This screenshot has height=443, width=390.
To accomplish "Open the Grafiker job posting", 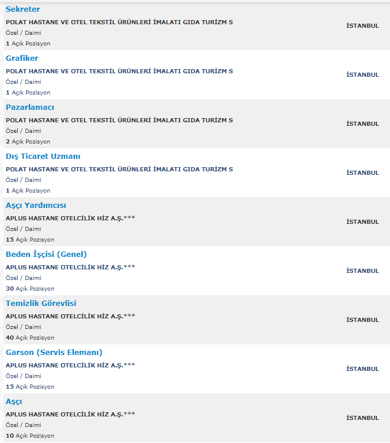I will point(22,58).
